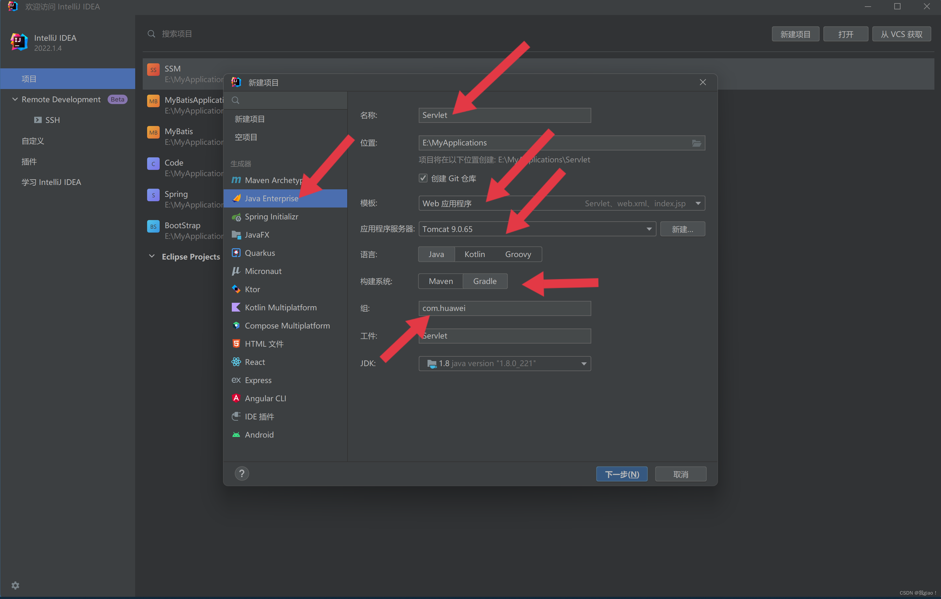The height and width of the screenshot is (599, 941).
Task: Collapse the Eclipse Projects group
Action: 152,256
